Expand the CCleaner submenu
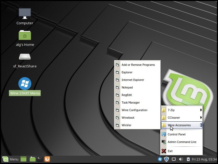The height and width of the screenshot is (164, 218). click(182, 118)
